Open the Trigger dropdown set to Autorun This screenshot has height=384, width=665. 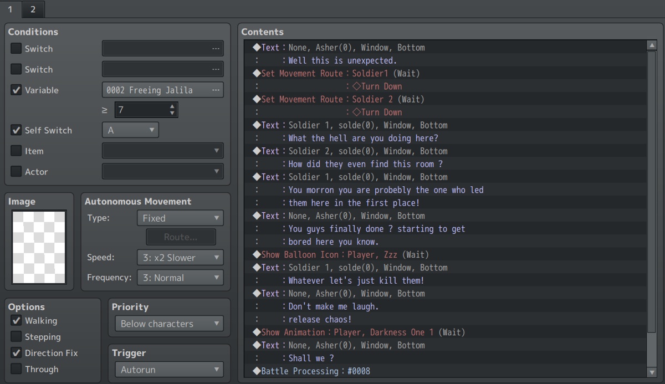click(168, 369)
